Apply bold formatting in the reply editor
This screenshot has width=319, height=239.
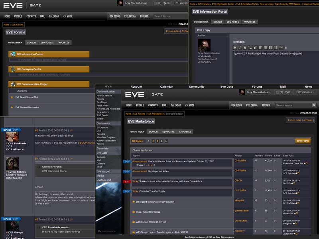click(234, 47)
